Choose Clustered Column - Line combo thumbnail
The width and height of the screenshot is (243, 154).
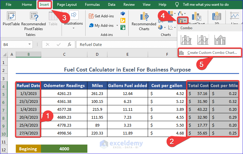point(186,40)
